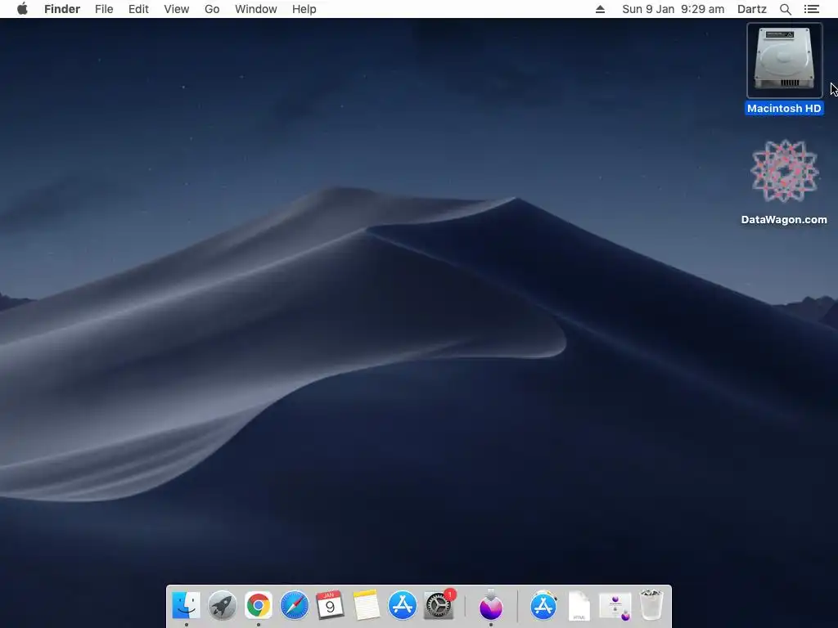
Task: Open the Dartz user menu
Action: [x=751, y=9]
